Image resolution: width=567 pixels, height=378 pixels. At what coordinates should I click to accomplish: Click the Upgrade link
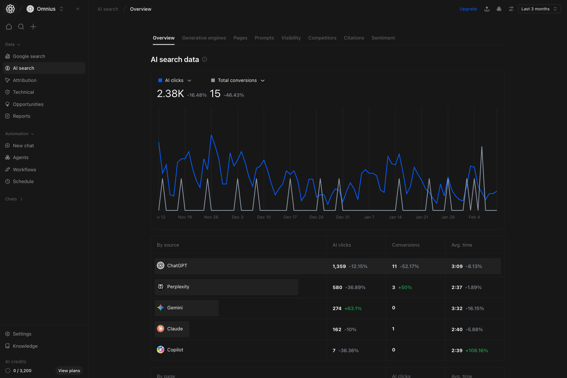pyautogui.click(x=468, y=8)
